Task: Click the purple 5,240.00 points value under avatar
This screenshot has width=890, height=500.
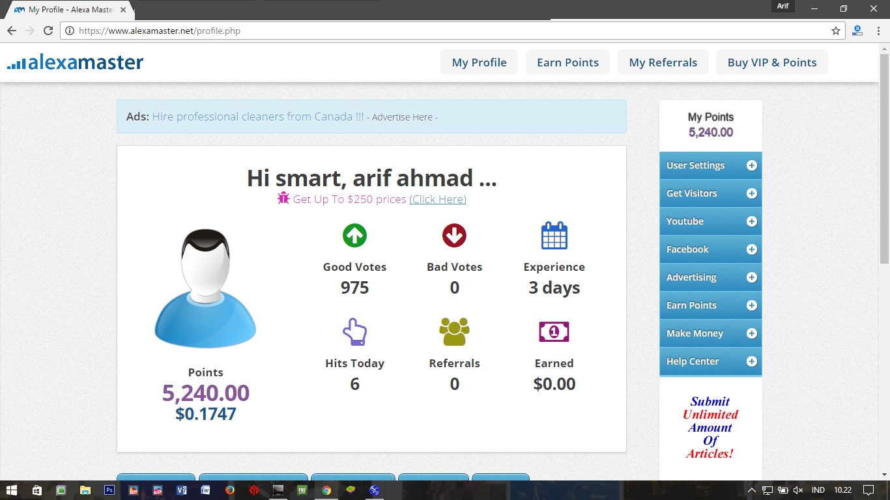Action: [x=205, y=393]
